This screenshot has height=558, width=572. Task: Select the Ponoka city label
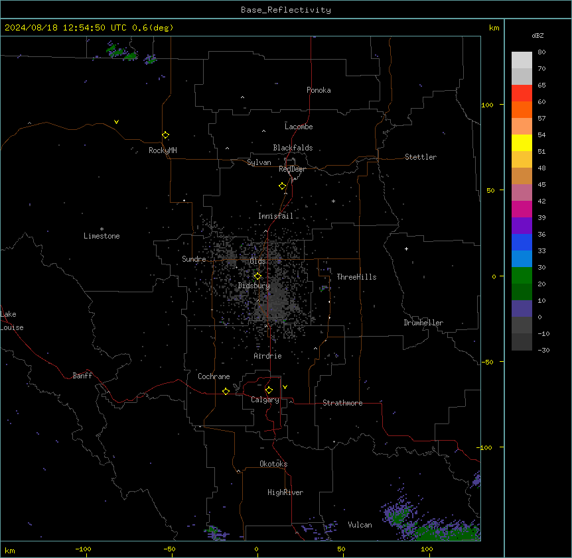pyautogui.click(x=319, y=90)
